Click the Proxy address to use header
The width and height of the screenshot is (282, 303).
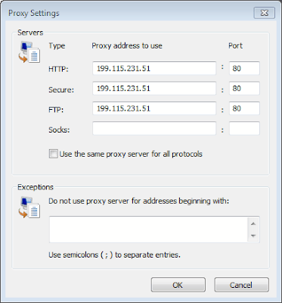pos(127,45)
